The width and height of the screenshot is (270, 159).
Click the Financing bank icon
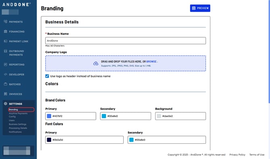[x=6, y=31]
